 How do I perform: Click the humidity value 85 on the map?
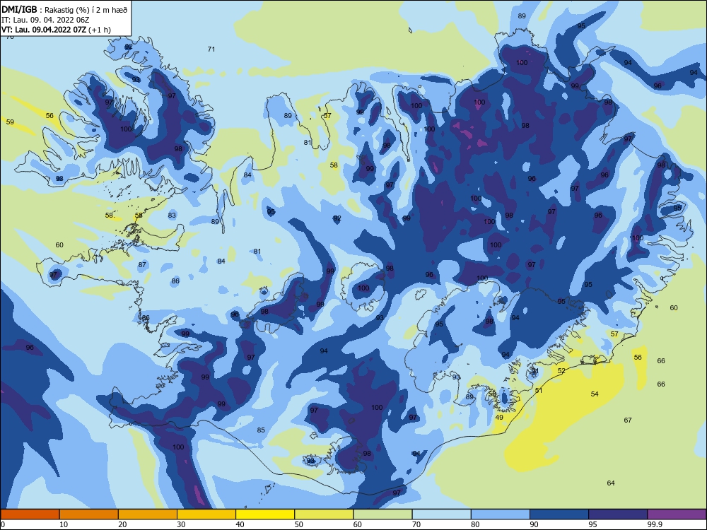coord(261,430)
